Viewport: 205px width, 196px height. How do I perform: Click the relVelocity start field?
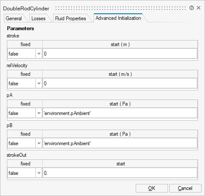120,83
